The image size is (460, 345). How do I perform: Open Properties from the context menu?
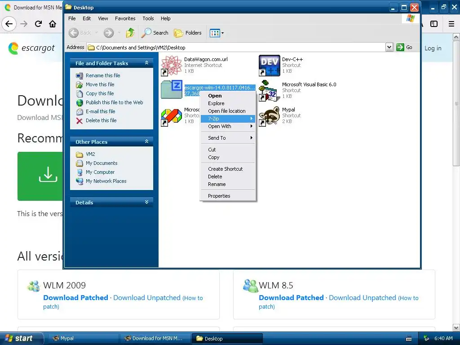coord(228,196)
